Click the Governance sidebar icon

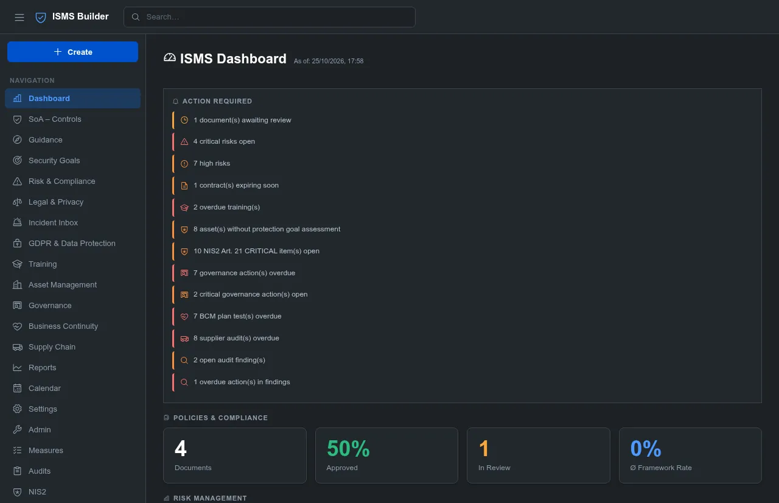click(x=17, y=306)
